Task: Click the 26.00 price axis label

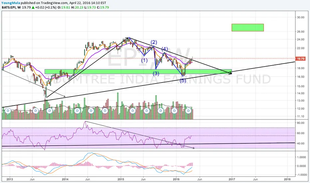Action: 300,32
